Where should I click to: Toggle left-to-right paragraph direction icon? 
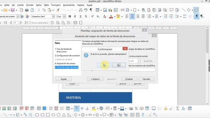197,16
